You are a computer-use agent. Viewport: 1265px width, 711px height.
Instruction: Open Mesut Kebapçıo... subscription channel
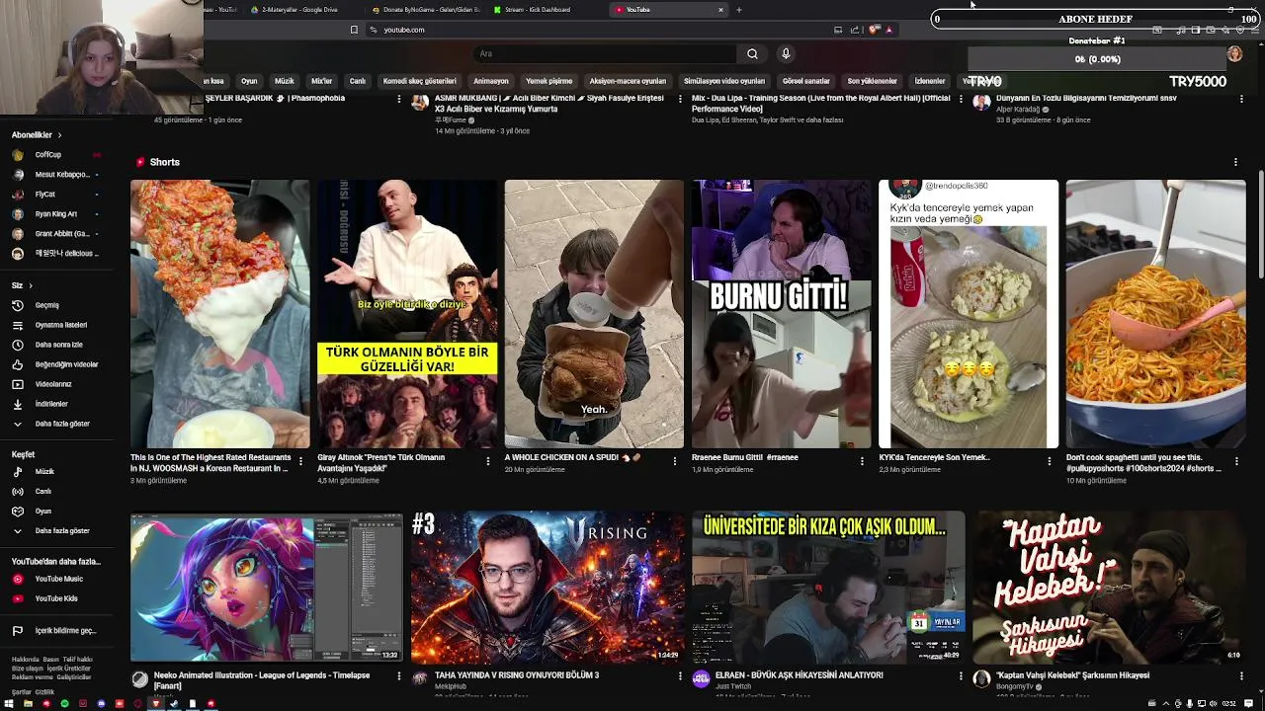tap(55, 175)
